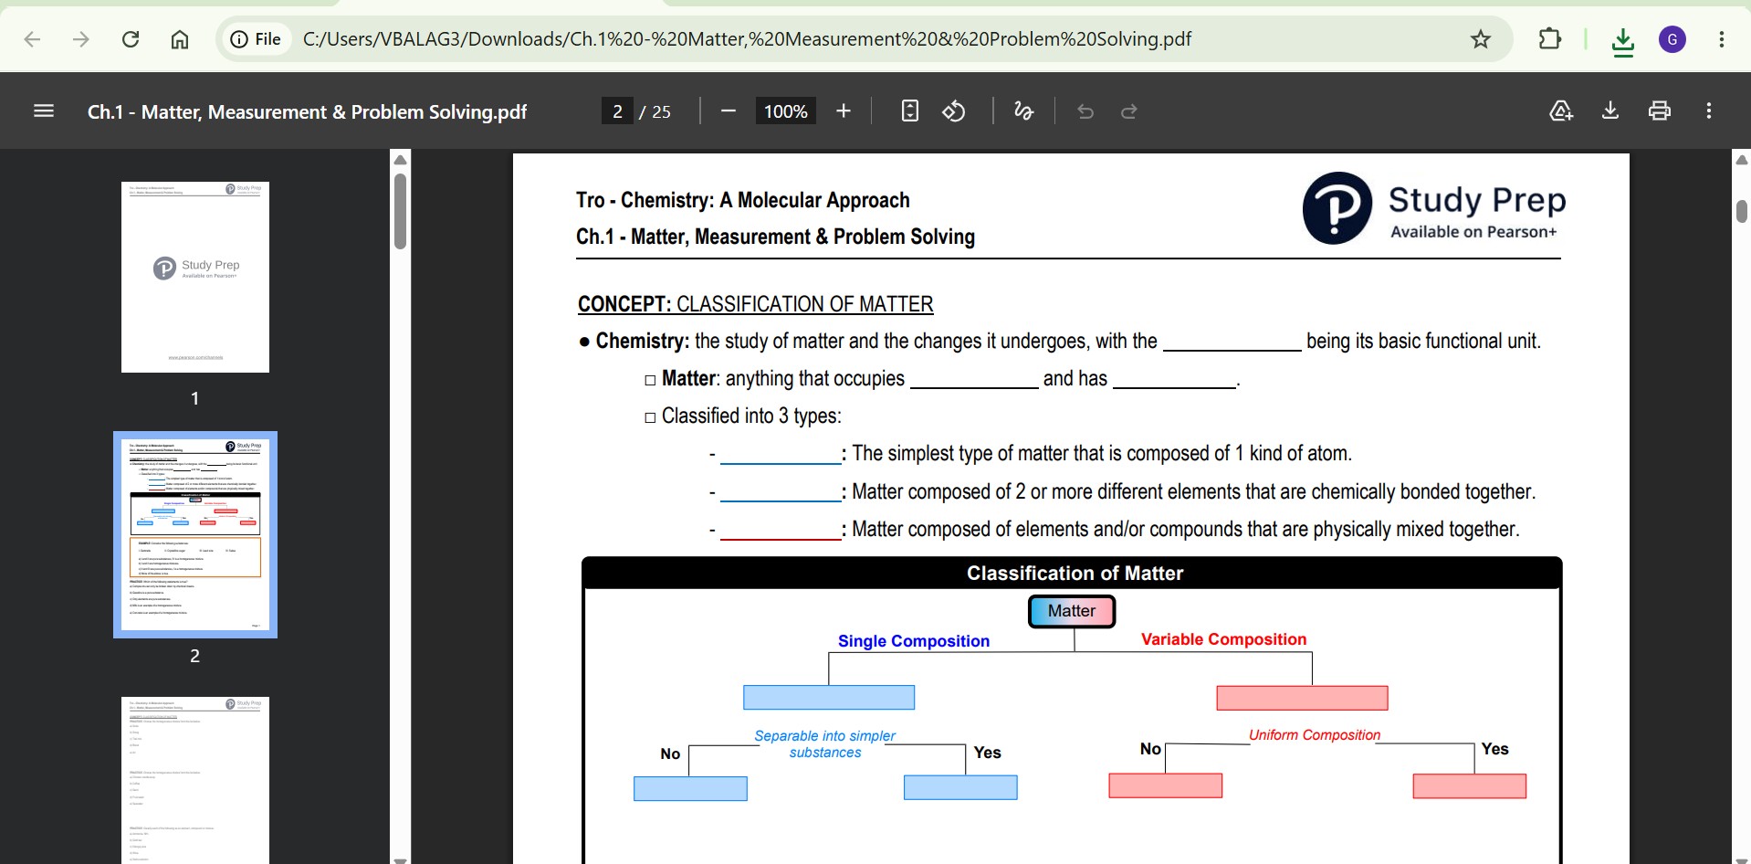
Task: Go back to the previous browser page
Action: pyautogui.click(x=32, y=39)
